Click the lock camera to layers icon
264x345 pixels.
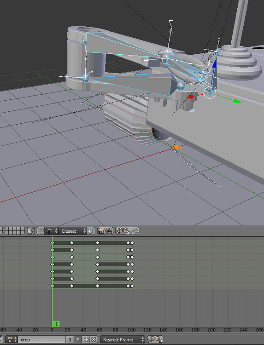(x=31, y=231)
